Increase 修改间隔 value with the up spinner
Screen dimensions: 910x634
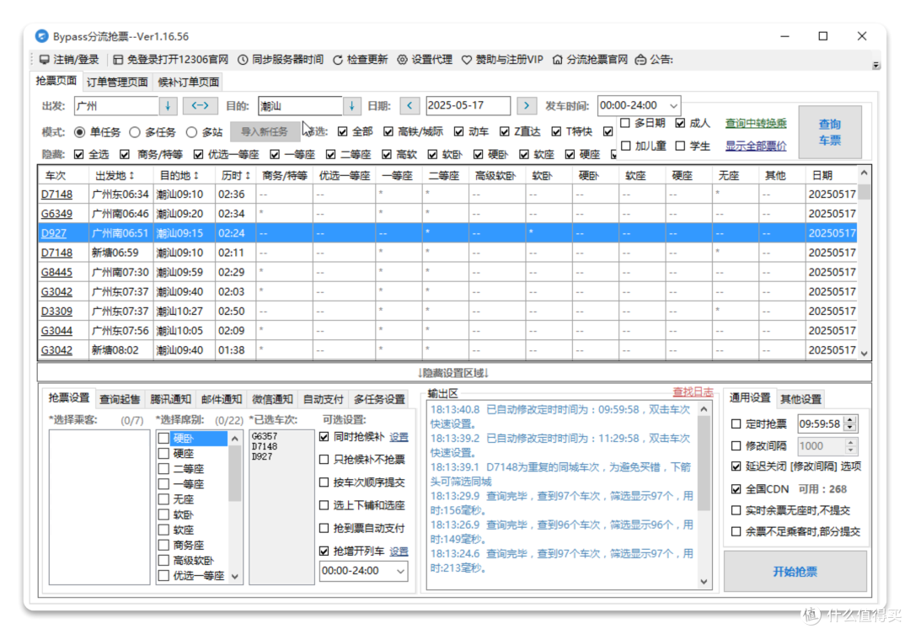[850, 442]
